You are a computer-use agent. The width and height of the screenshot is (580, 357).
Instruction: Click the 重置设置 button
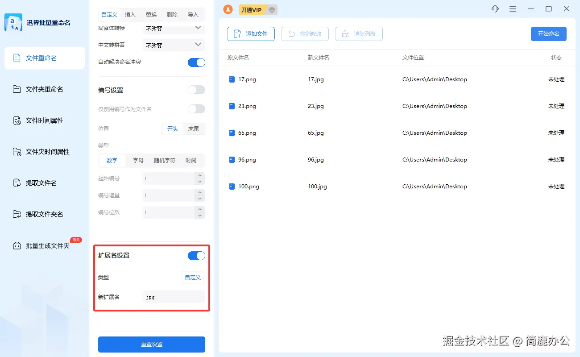click(152, 345)
